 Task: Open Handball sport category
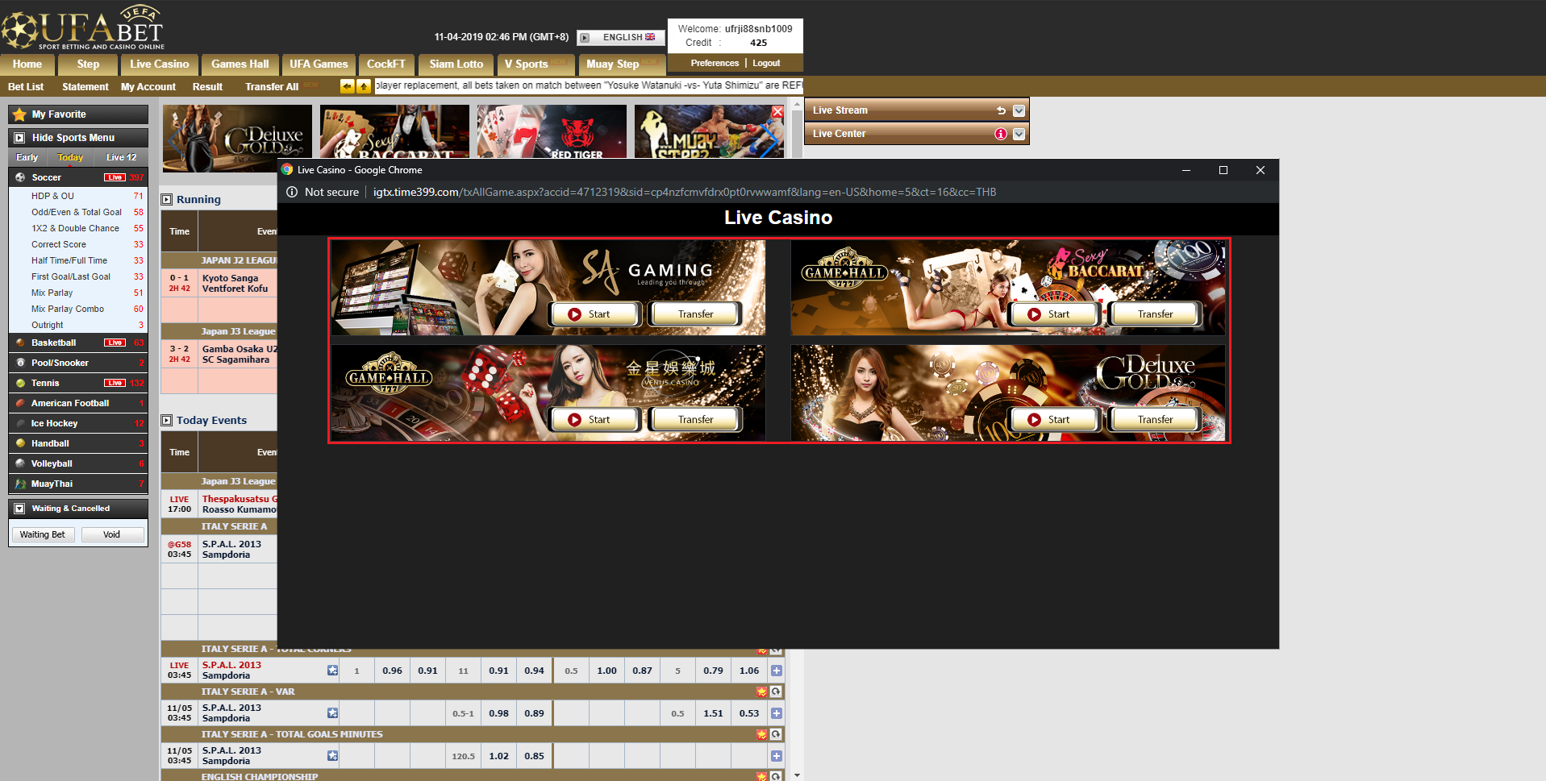click(78, 443)
